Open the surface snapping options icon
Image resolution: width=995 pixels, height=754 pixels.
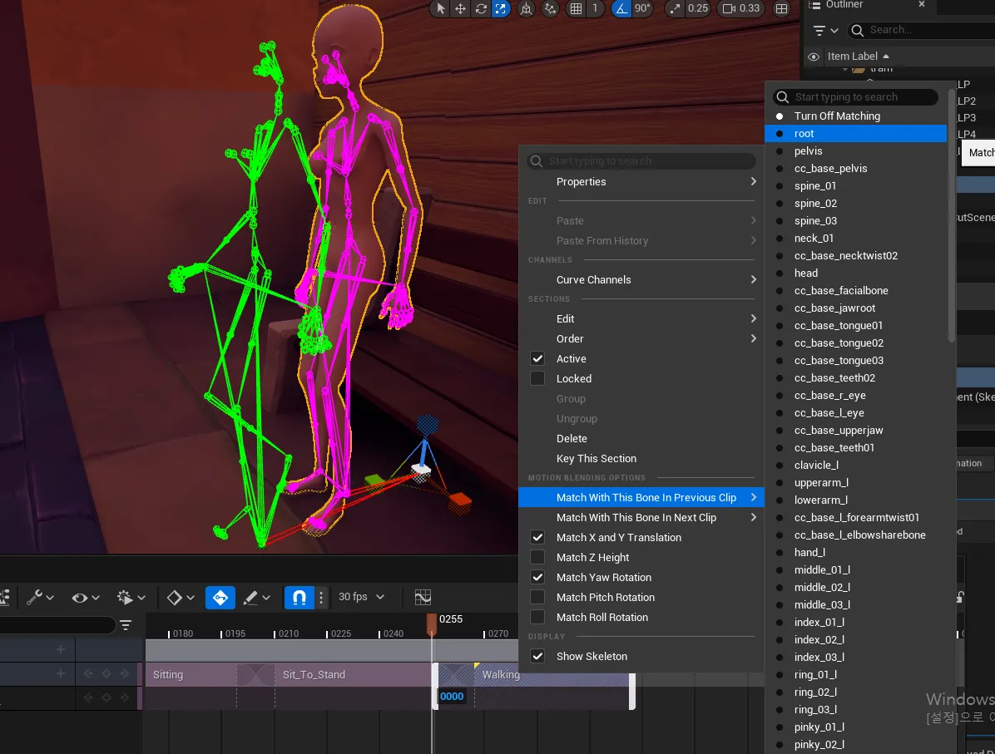[x=550, y=8]
